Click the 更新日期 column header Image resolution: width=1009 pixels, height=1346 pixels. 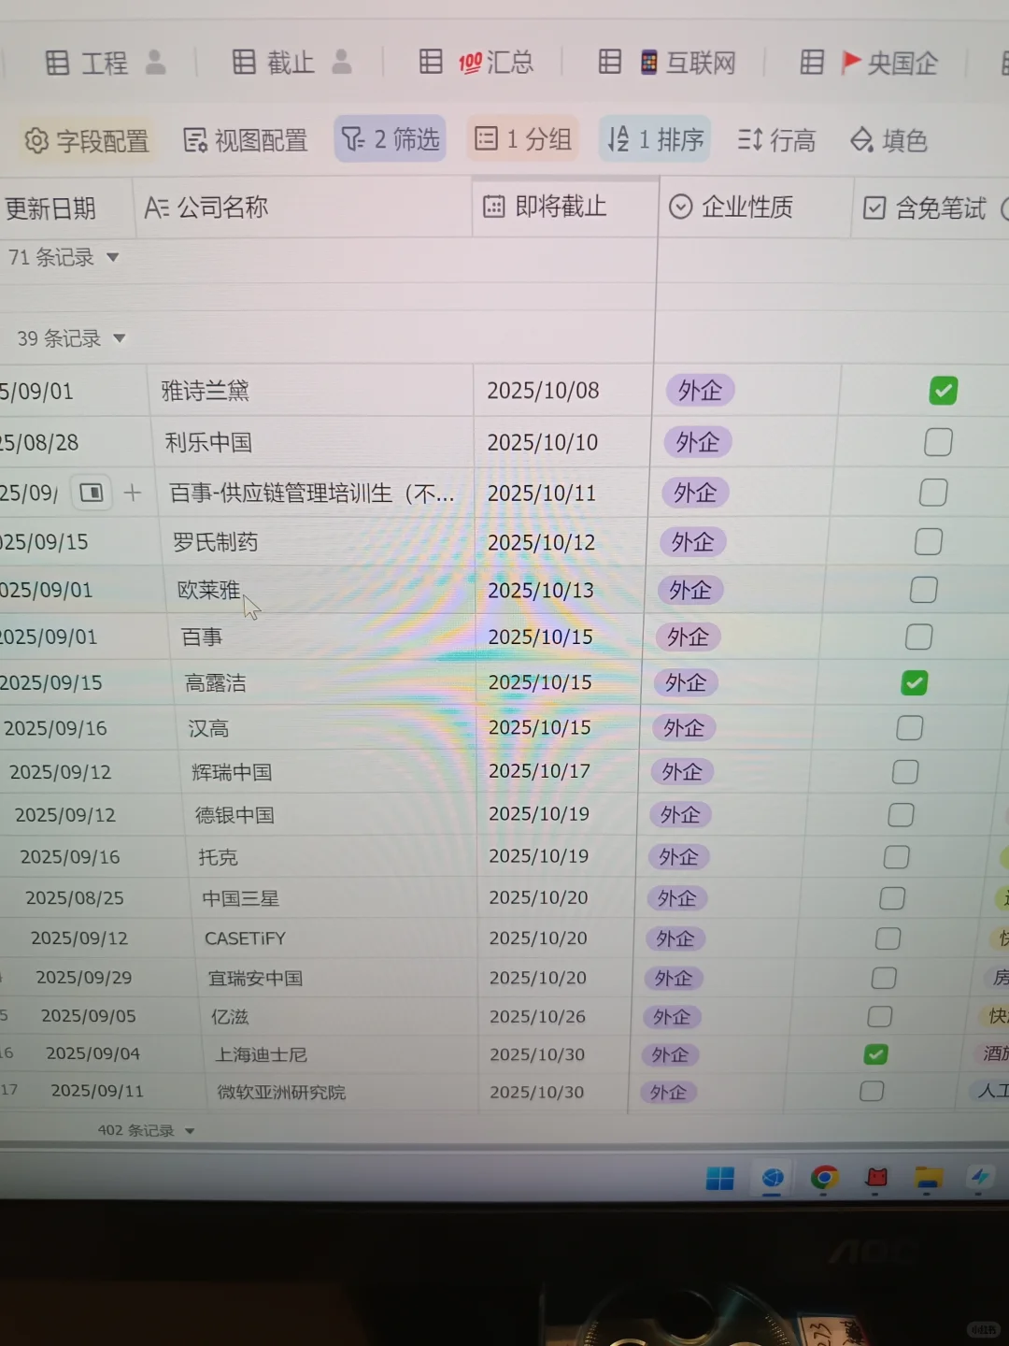click(65, 208)
